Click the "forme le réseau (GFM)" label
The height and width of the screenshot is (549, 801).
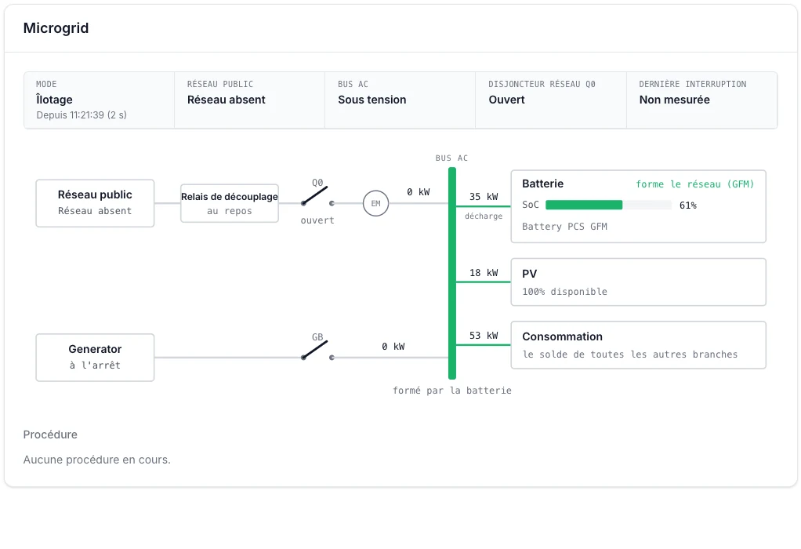[694, 184]
